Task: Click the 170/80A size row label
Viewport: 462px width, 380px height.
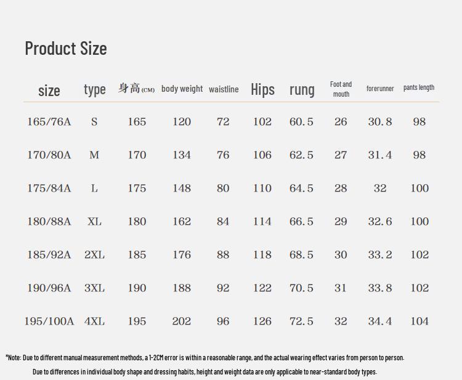Action: coord(49,155)
